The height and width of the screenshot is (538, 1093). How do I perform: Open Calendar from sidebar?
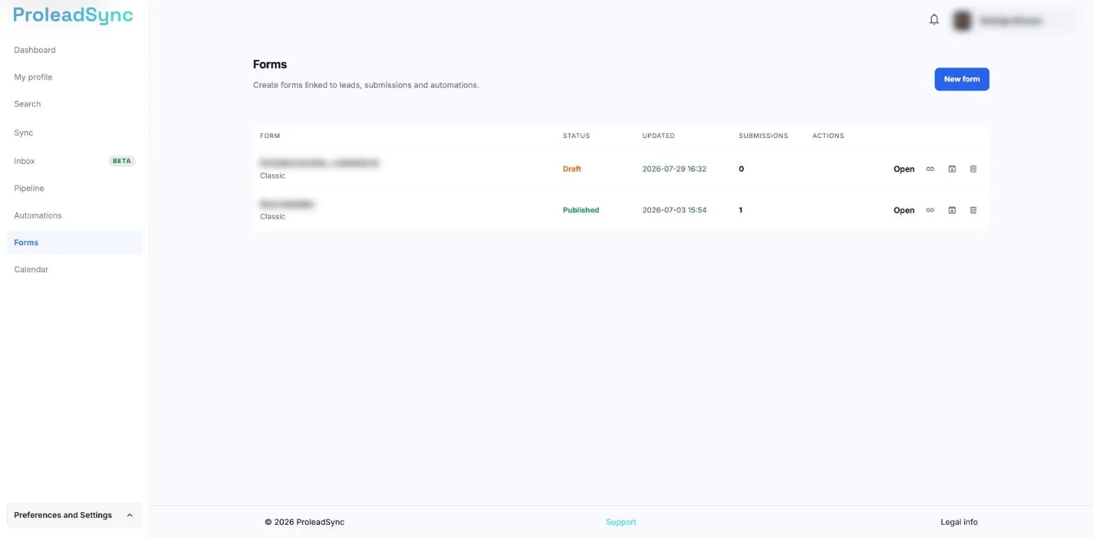click(31, 270)
